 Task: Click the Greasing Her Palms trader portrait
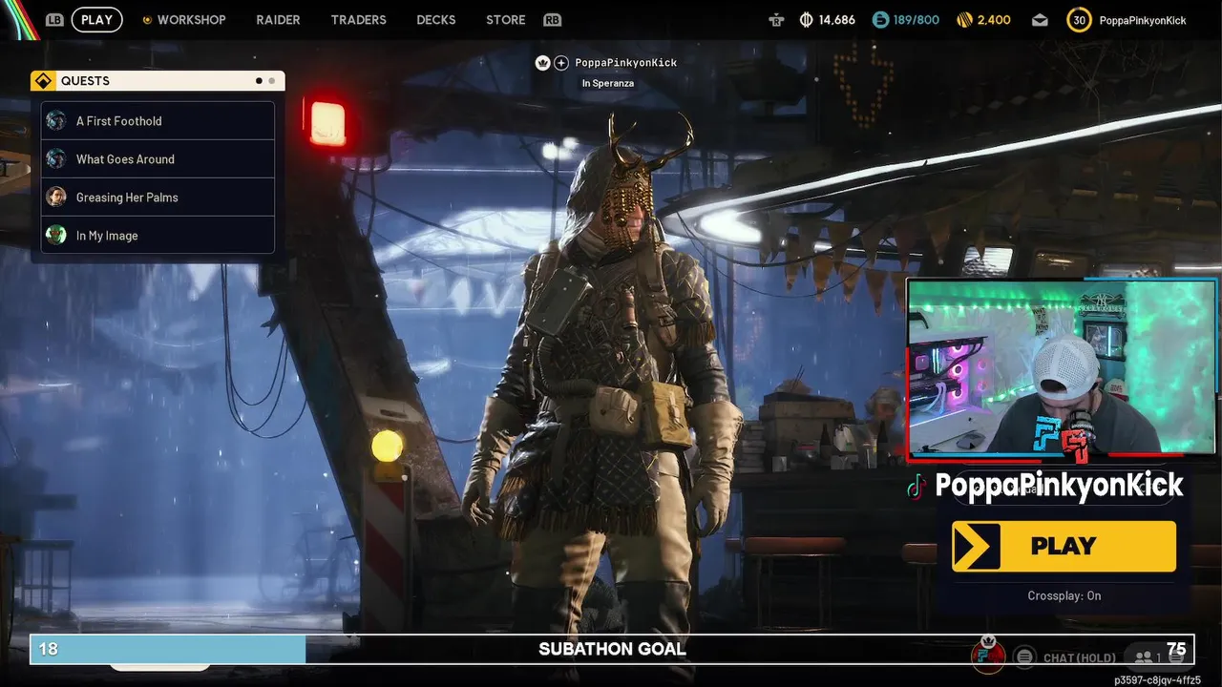(56, 197)
